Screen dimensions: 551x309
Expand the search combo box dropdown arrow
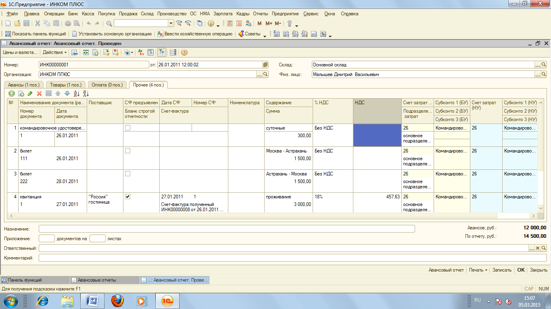point(171,23)
